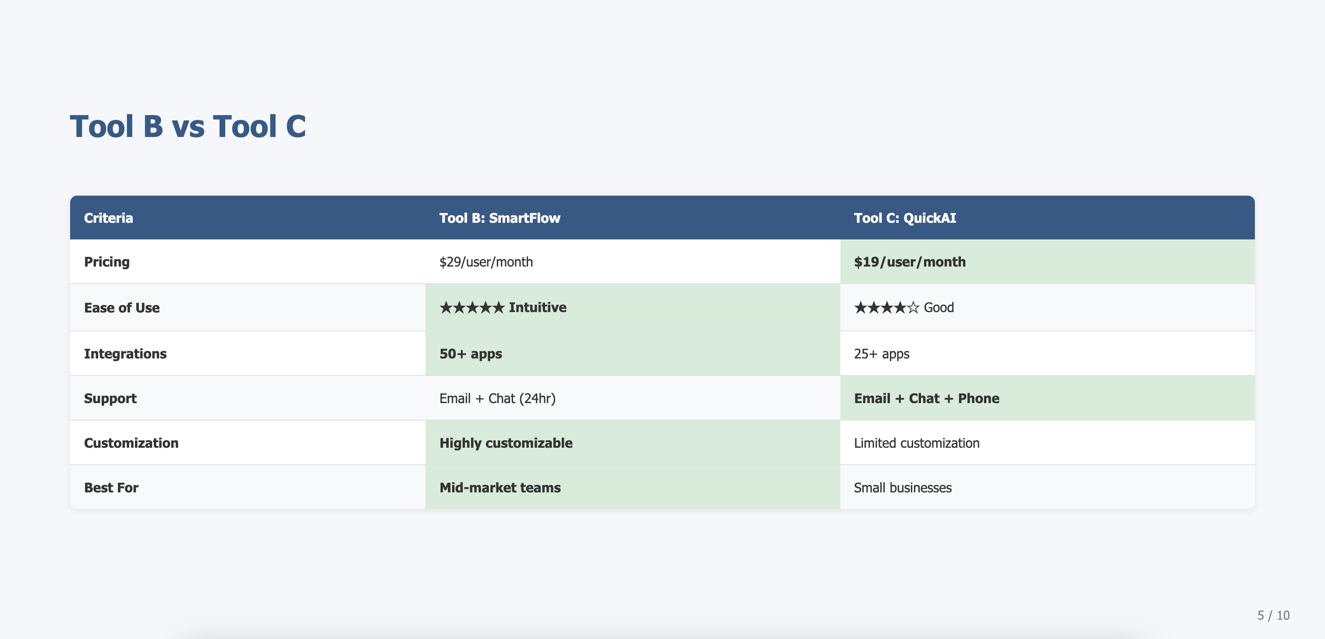Screen dimensions: 1325x639
Task: Click the 'Mid-market teams' cell
Action: point(500,488)
